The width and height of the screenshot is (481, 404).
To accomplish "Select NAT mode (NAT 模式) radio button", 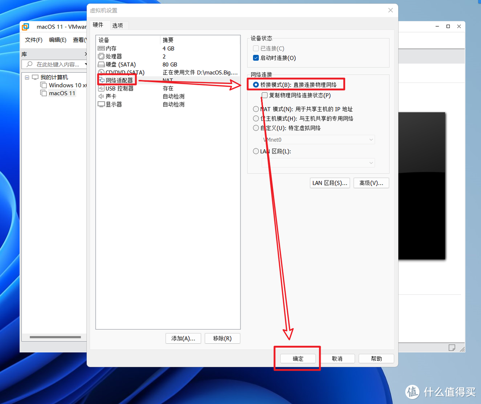I will 256,109.
